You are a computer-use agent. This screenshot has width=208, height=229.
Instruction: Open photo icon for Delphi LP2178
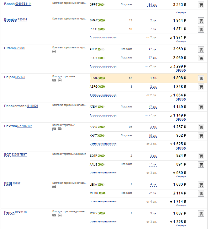tap(54, 80)
